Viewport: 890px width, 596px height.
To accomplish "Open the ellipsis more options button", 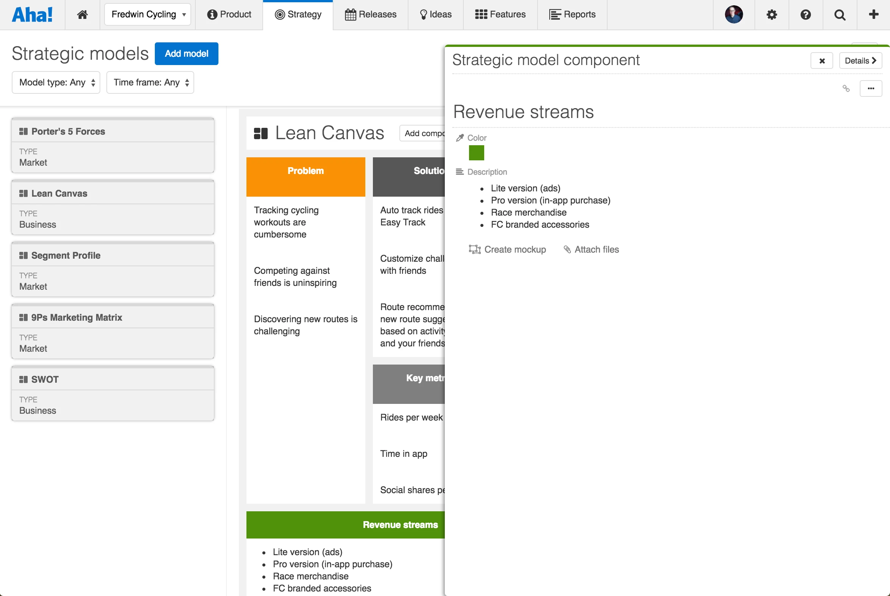I will click(x=871, y=88).
